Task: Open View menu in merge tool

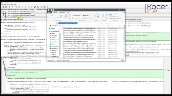Action: tap(8, 5)
